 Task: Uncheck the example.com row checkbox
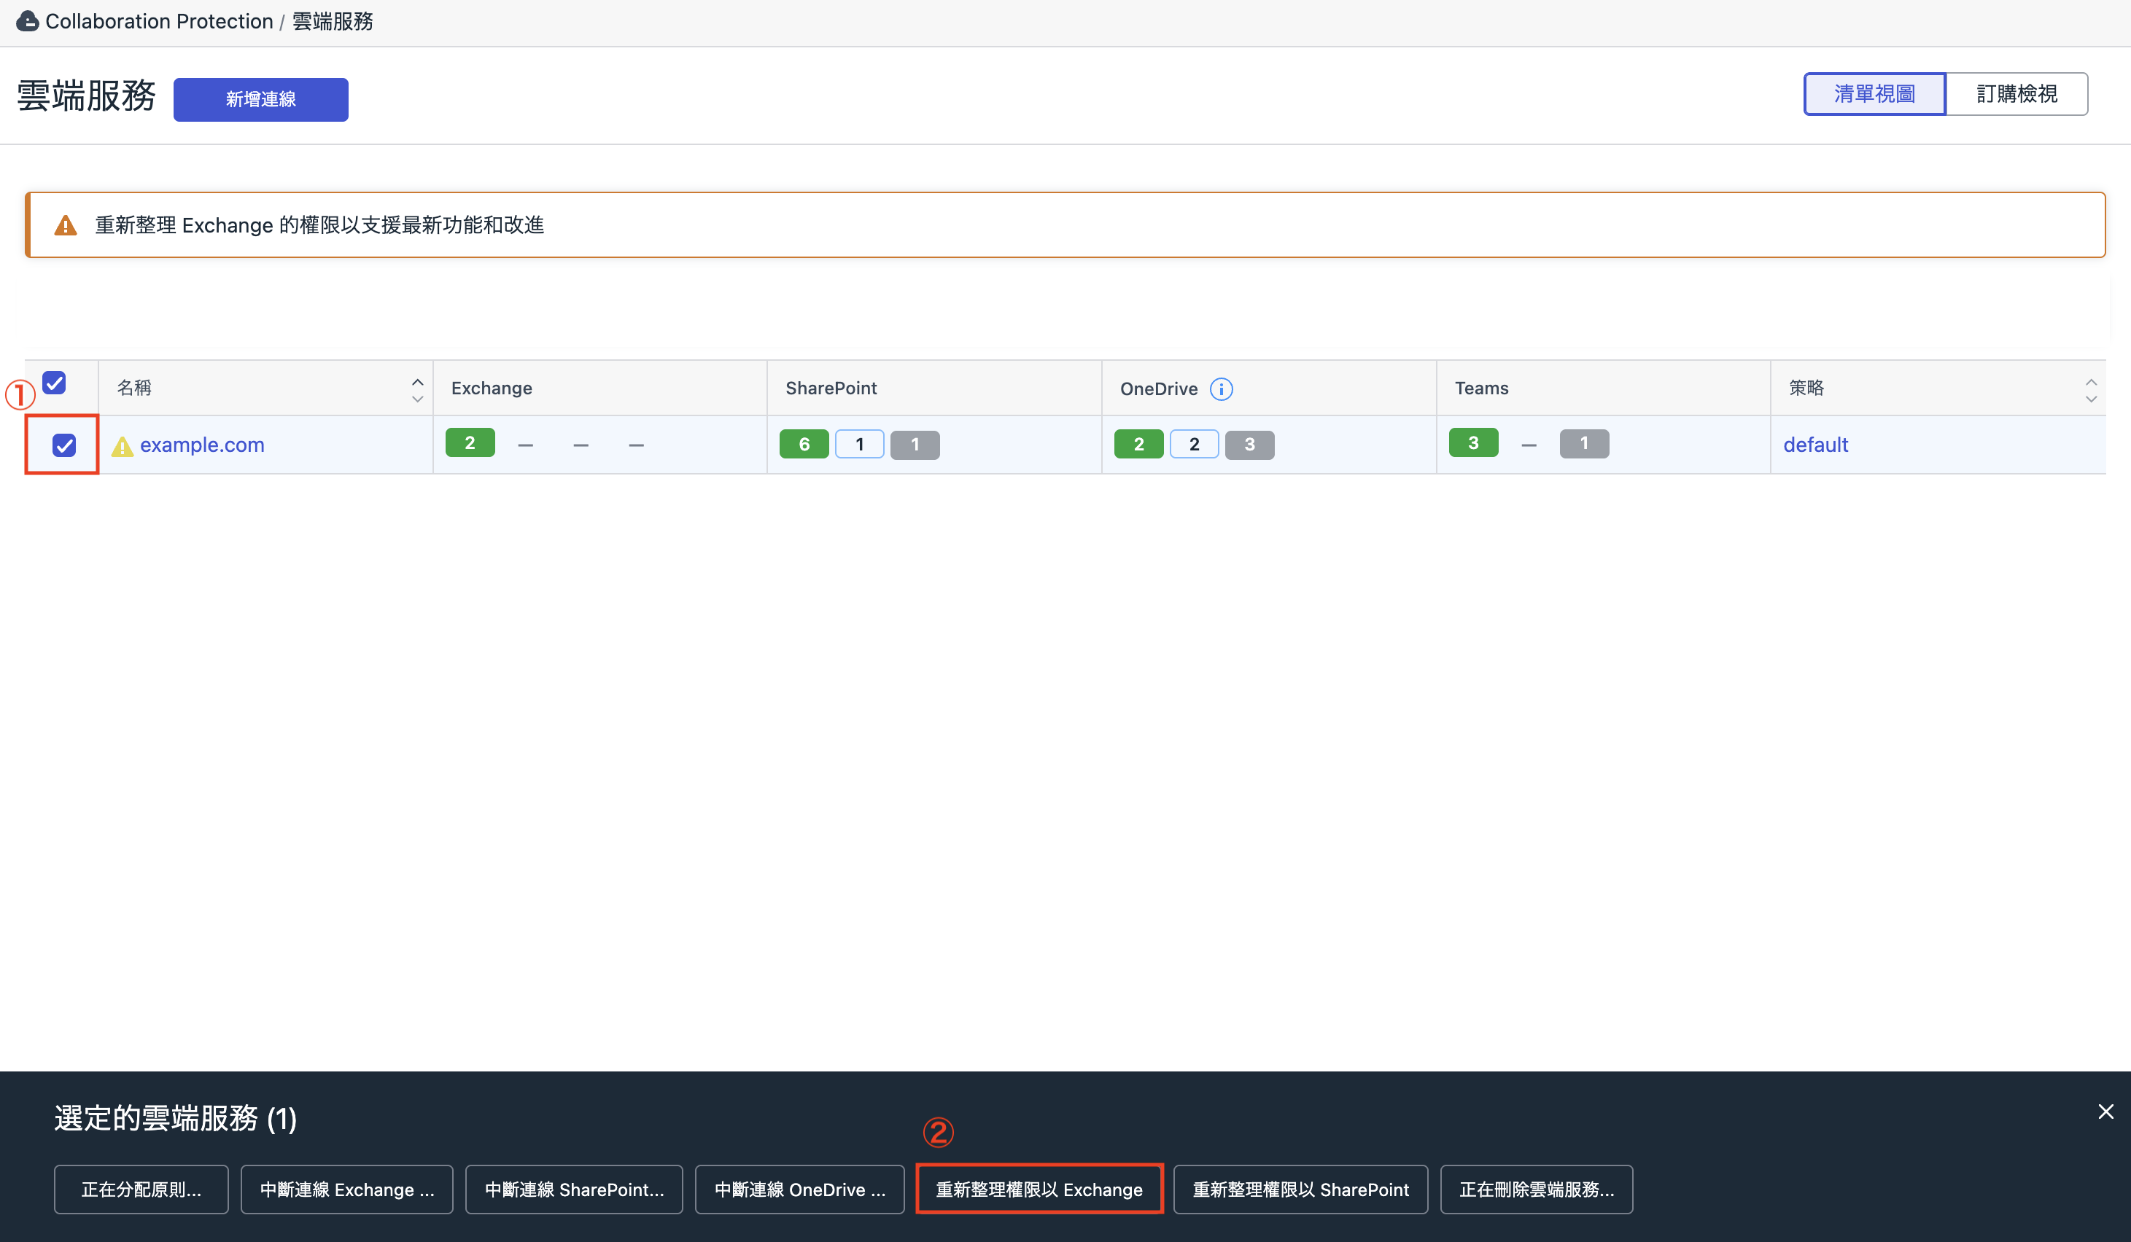tap(64, 445)
